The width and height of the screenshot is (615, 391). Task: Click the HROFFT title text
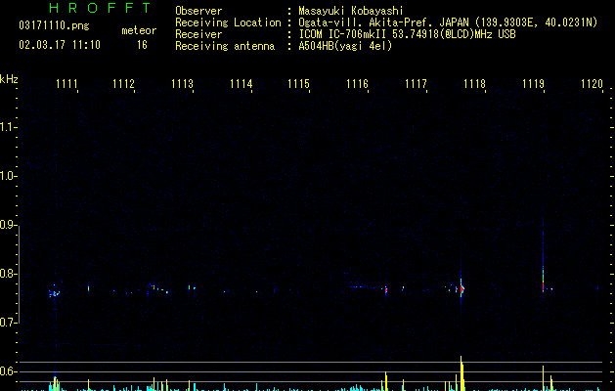[x=100, y=8]
